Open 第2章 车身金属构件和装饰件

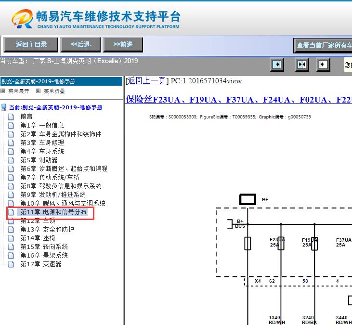pyautogui.click(x=61, y=134)
